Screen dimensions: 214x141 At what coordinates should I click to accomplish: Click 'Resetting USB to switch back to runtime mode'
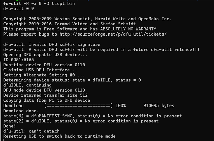point(59,136)
